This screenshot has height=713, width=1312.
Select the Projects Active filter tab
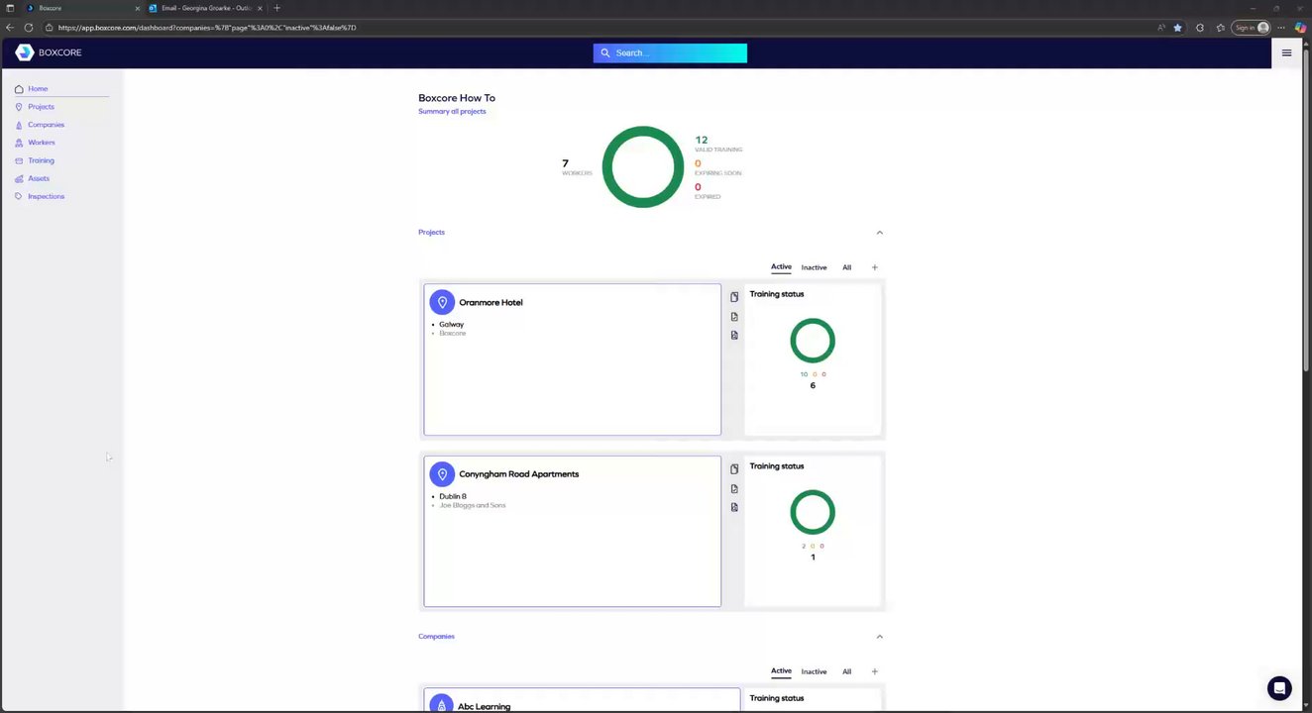click(781, 266)
